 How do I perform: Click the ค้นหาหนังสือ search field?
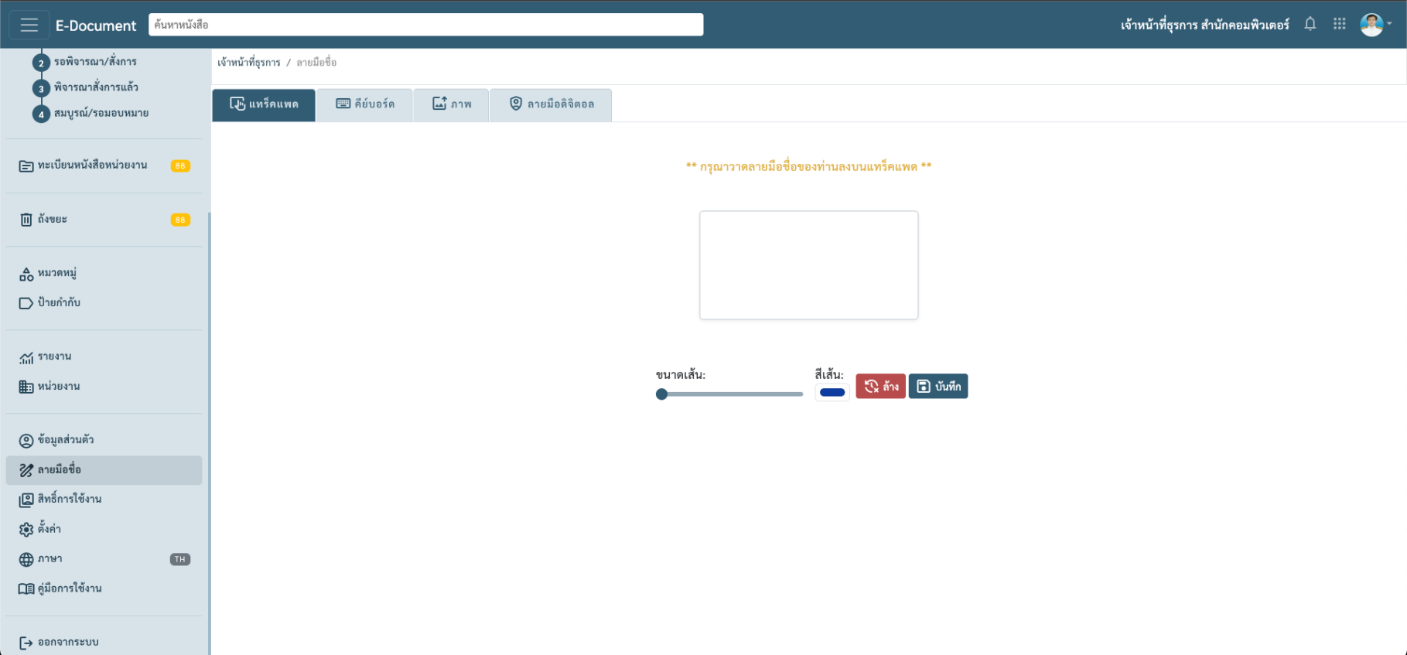click(425, 25)
